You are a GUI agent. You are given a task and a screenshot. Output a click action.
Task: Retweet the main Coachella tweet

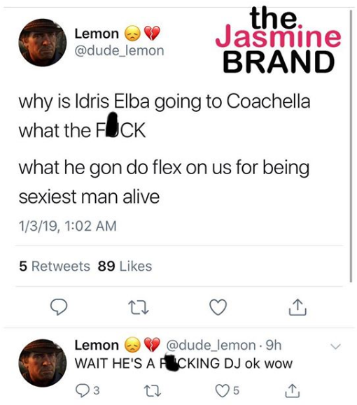tap(139, 307)
